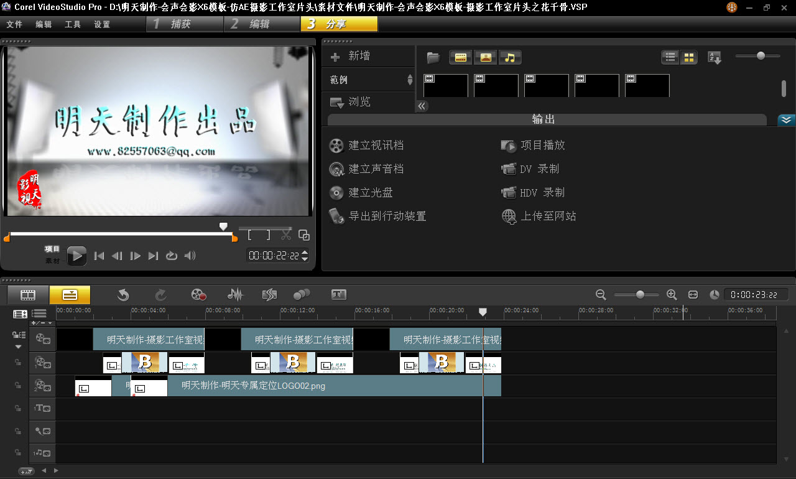Image resolution: width=796 pixels, height=479 pixels.
Task: Switch to the 3 分享 share step tab
Action: click(339, 24)
